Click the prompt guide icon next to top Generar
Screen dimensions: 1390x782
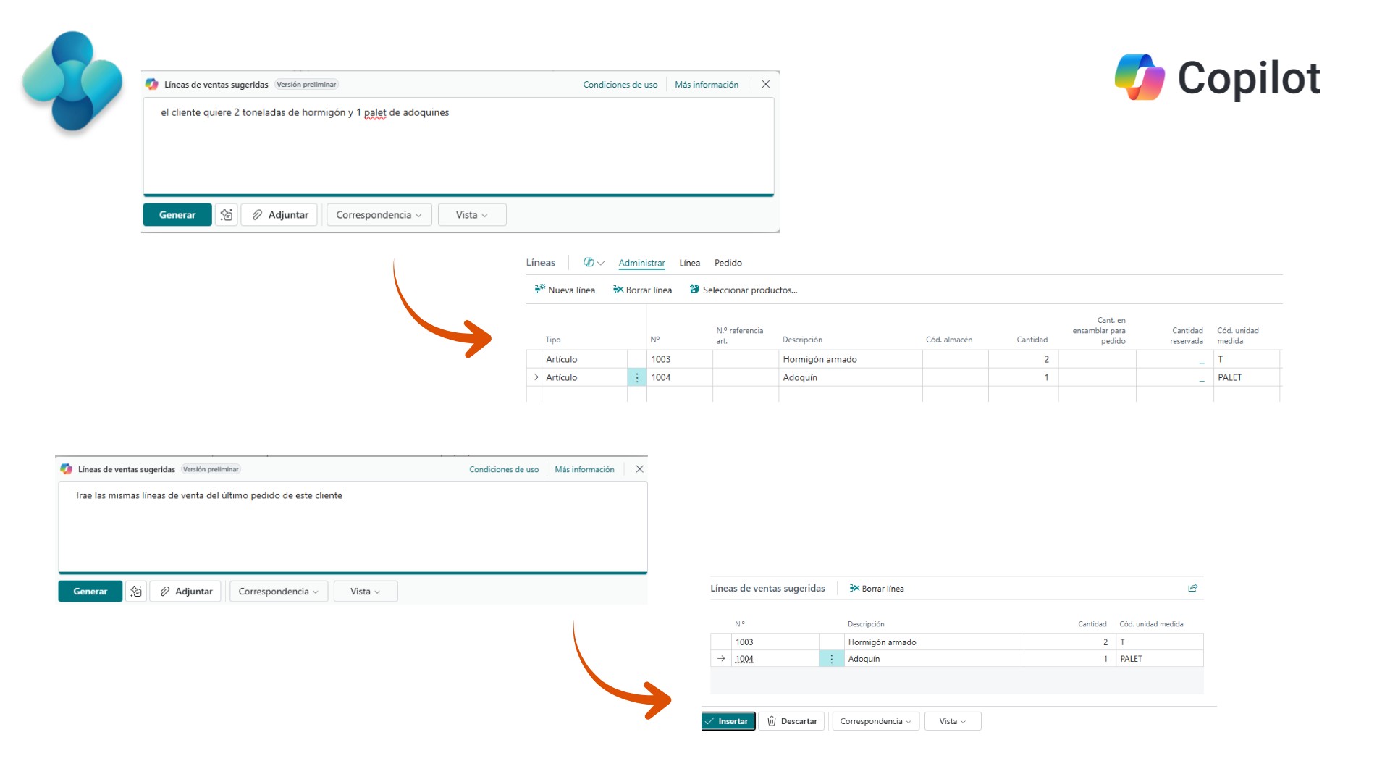pyautogui.click(x=227, y=215)
